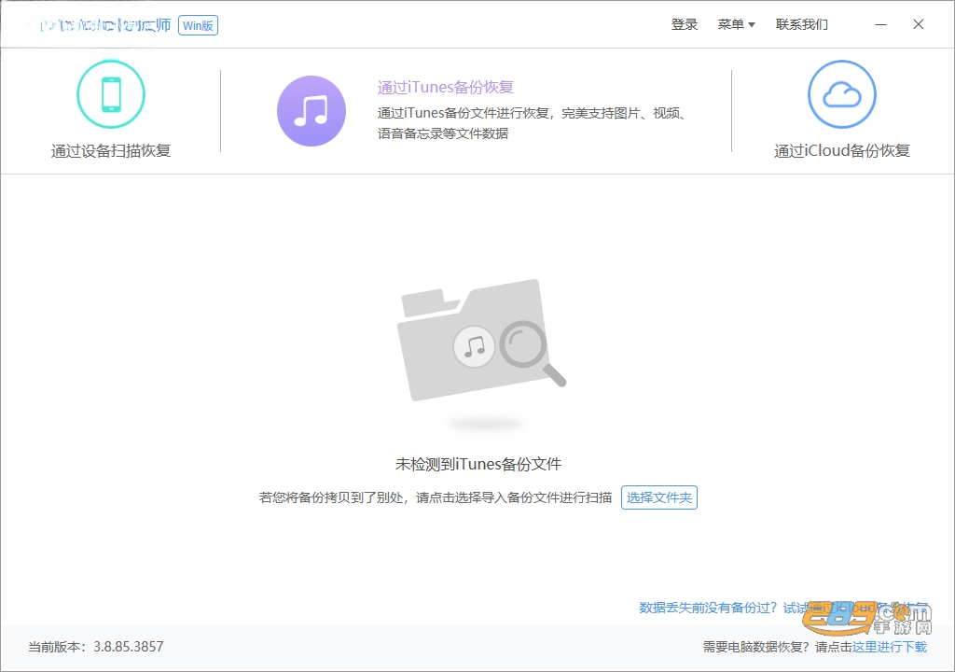This screenshot has width=955, height=672.
Task: Click the app title logo text
Action: tap(104, 25)
